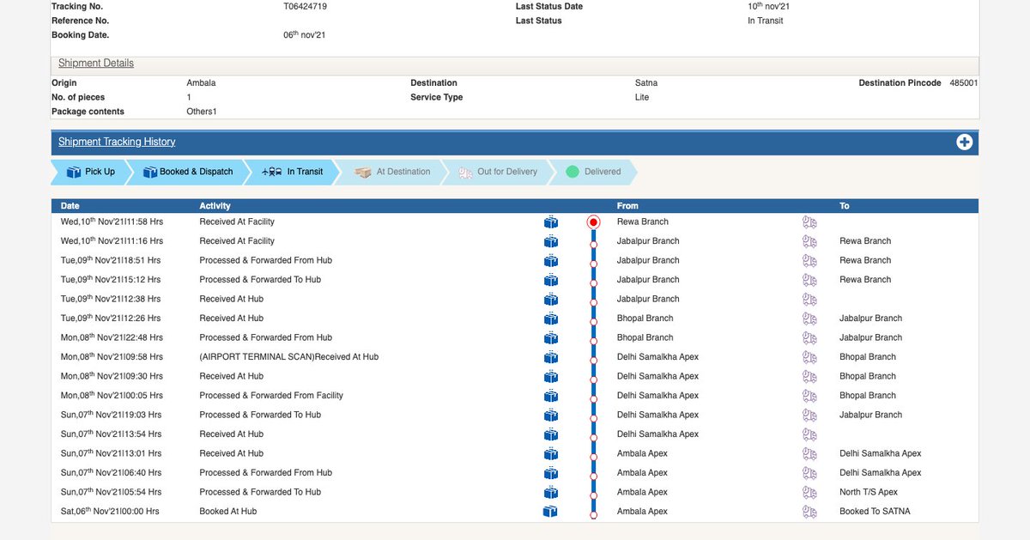Click the 'Rewa Branch' From cell in the top row

coord(643,221)
